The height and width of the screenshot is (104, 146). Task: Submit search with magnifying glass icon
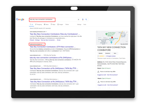(x=86, y=19)
